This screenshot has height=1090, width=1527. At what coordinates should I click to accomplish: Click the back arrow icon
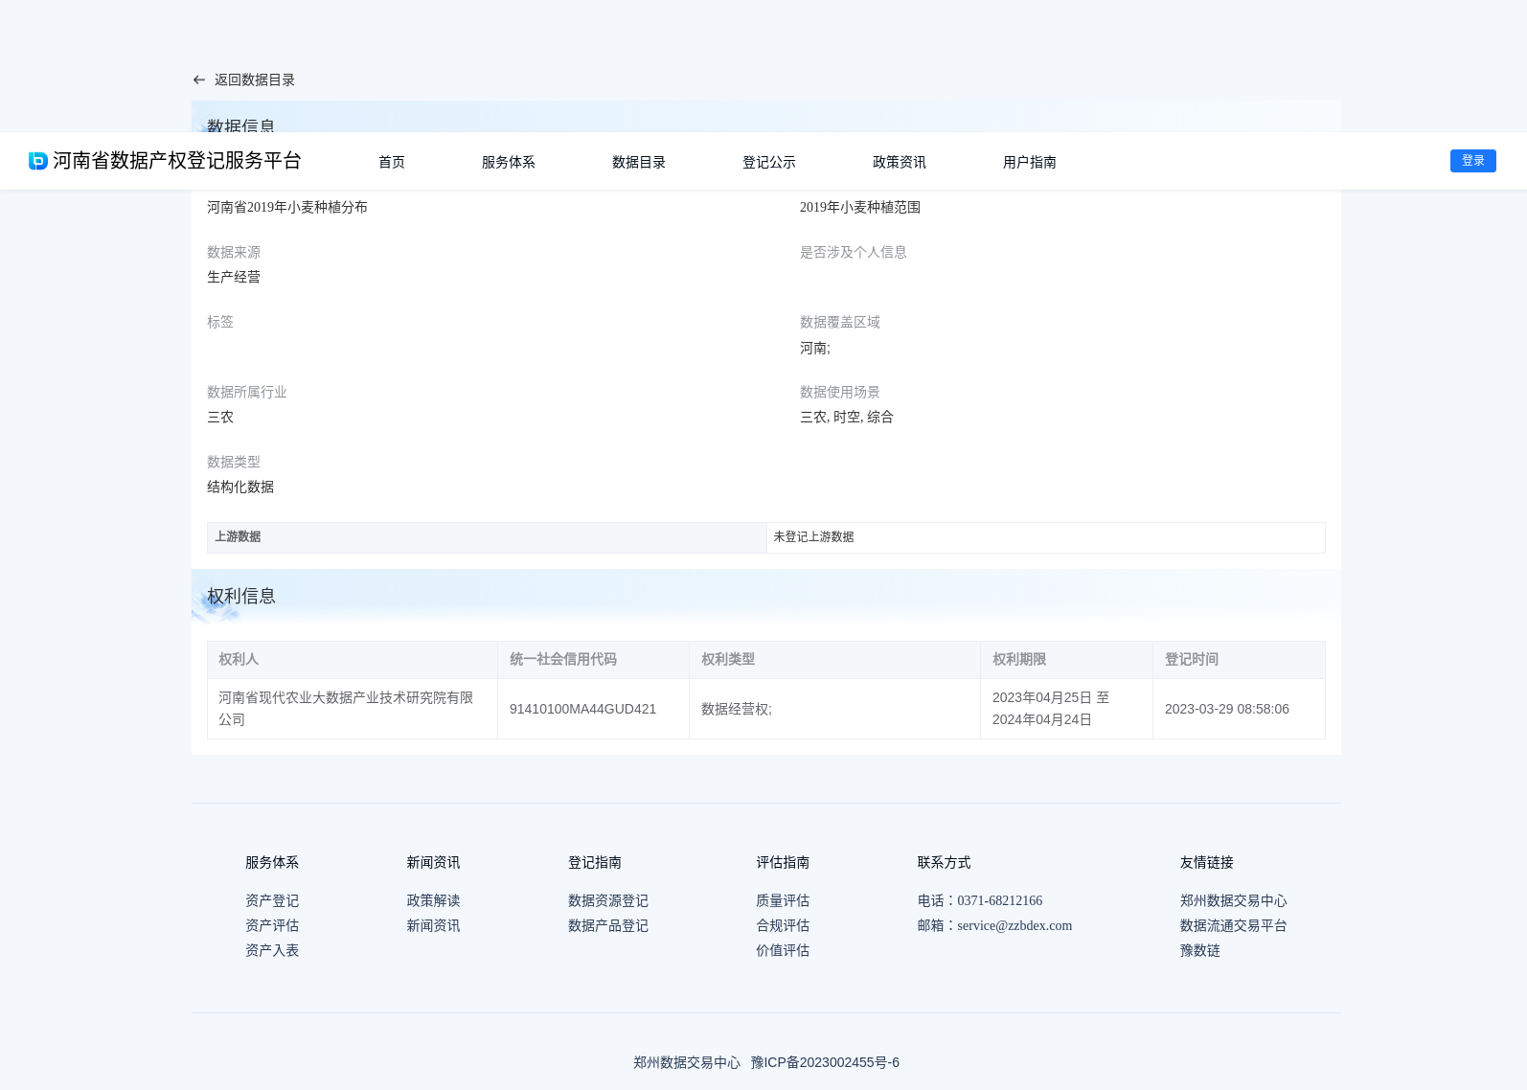pos(199,79)
